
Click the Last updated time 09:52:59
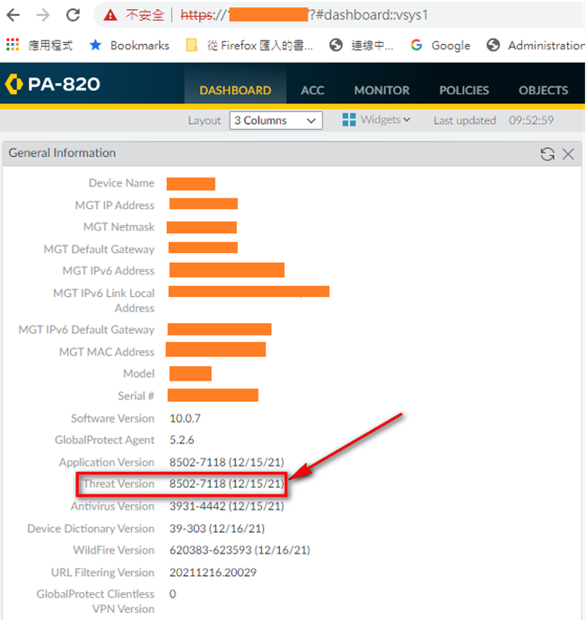(x=531, y=120)
